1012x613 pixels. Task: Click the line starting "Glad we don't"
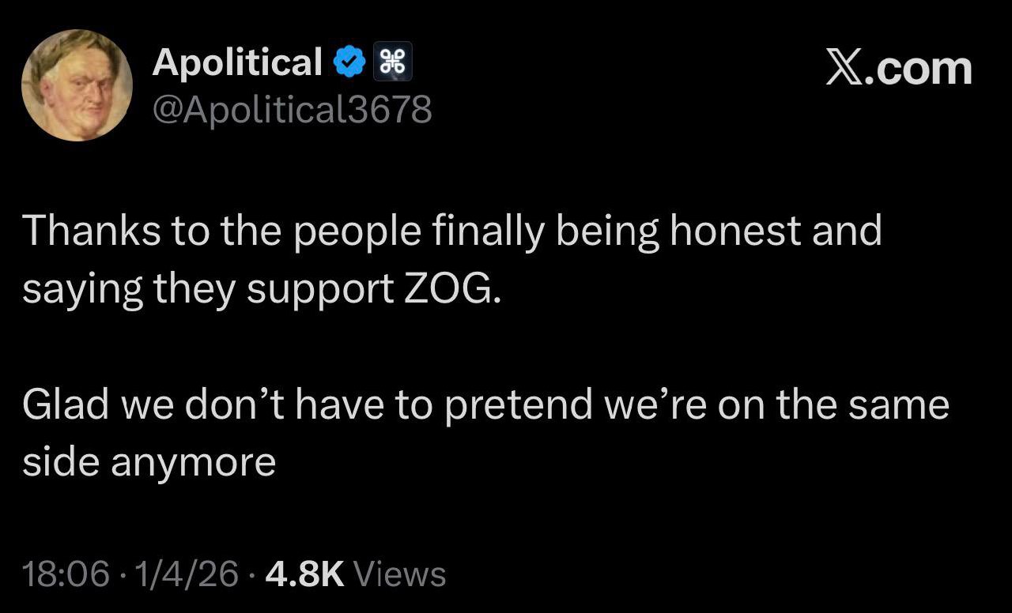pos(485,404)
